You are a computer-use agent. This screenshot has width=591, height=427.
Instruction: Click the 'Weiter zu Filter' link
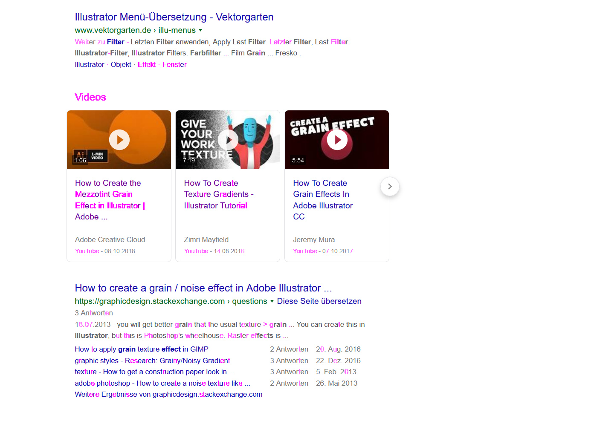pos(99,42)
